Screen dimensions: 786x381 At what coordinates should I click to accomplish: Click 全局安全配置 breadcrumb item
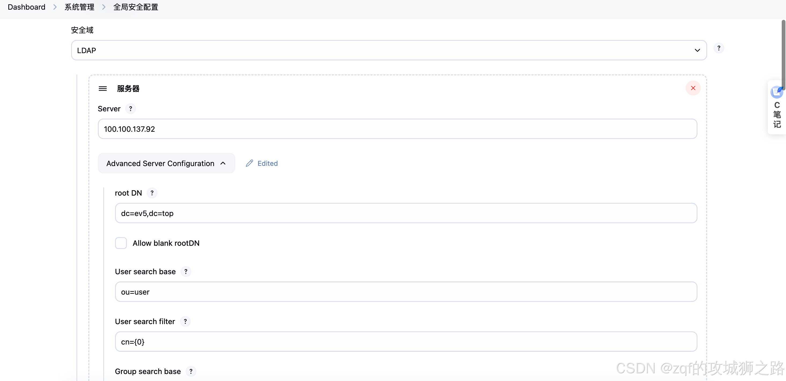pos(136,7)
